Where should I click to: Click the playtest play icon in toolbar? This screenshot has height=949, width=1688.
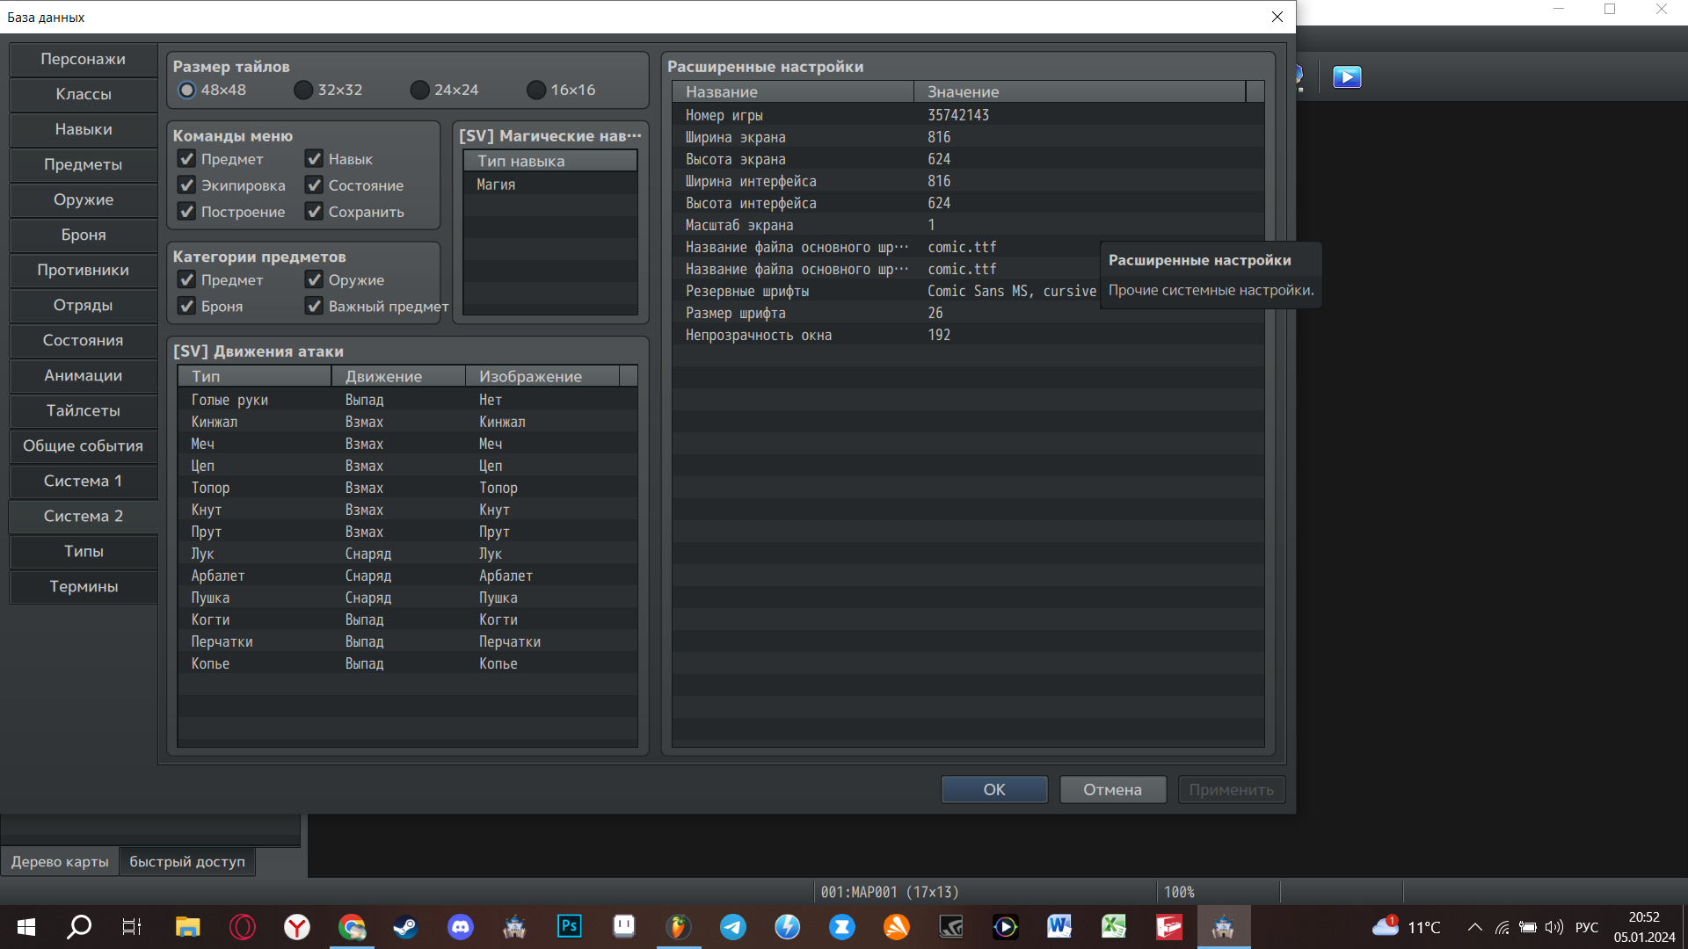click(x=1347, y=77)
